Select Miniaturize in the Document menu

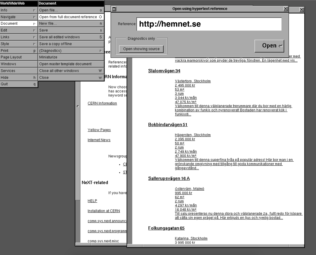tap(71, 57)
